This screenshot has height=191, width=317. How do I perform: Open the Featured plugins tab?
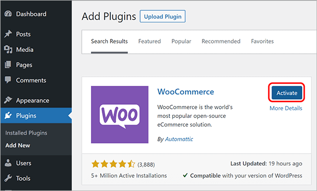click(149, 41)
